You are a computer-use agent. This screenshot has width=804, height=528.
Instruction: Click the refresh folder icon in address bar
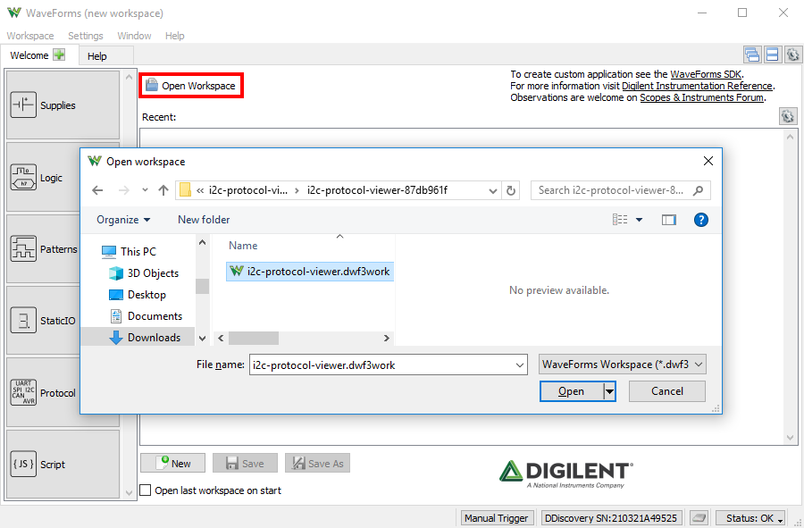click(511, 190)
